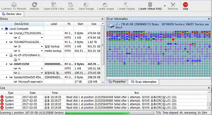212x115 pixels.
Task: Collapse the ASMT21050 drive node
Action: pos(6,64)
